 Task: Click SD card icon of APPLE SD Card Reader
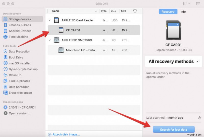[x=56, y=20]
